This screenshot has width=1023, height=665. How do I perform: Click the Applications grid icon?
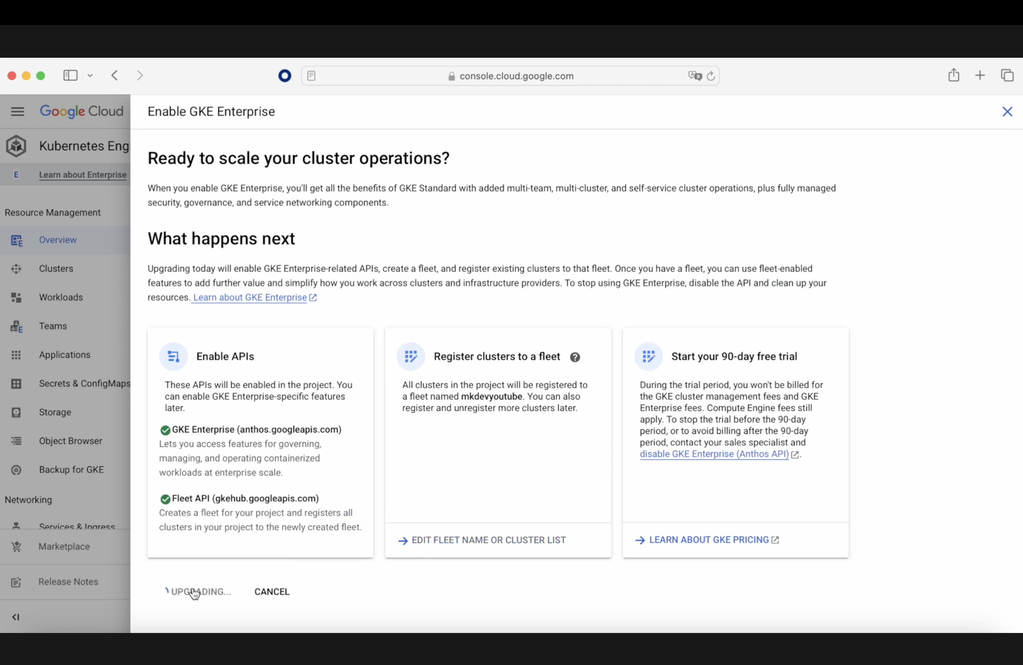[x=17, y=355]
